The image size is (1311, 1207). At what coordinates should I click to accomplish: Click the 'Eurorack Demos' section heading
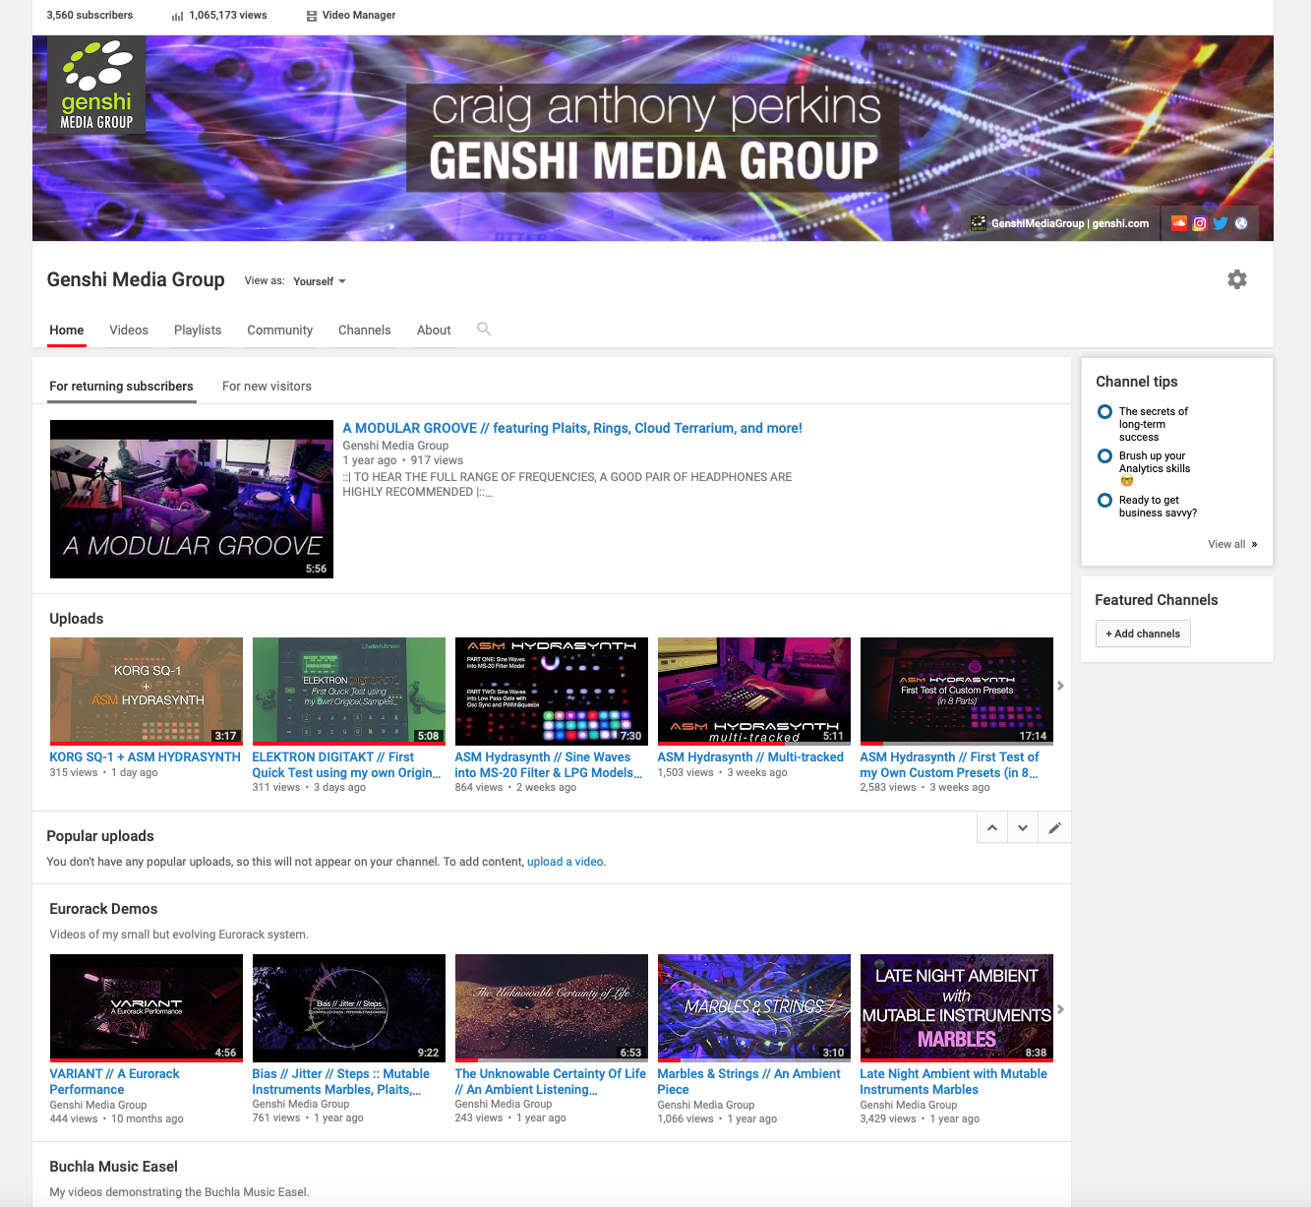point(103,909)
